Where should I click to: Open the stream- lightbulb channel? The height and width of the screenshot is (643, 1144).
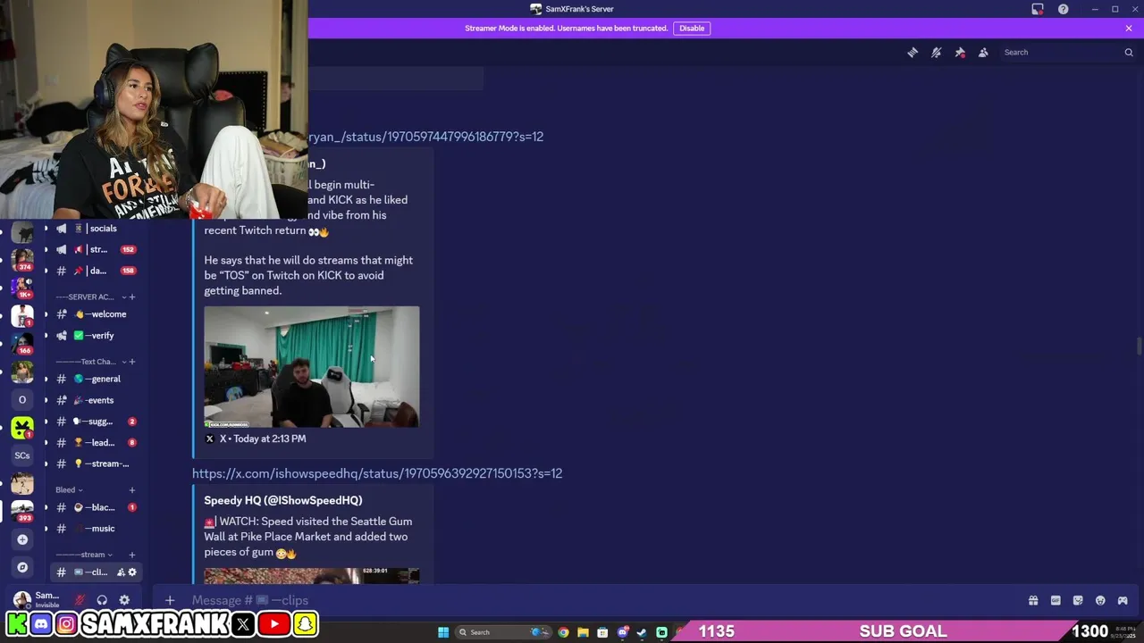[x=95, y=463]
